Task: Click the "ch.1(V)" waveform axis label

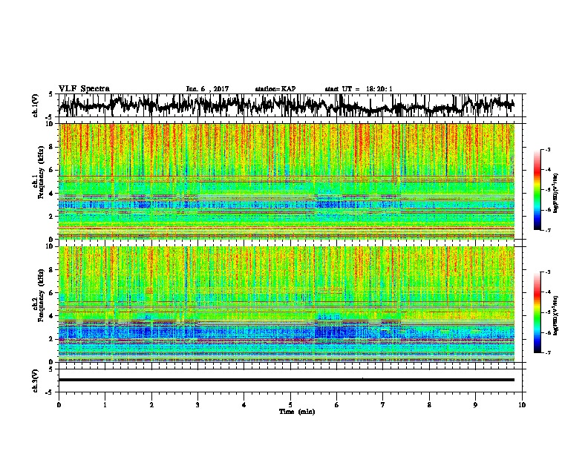Action: 35,105
